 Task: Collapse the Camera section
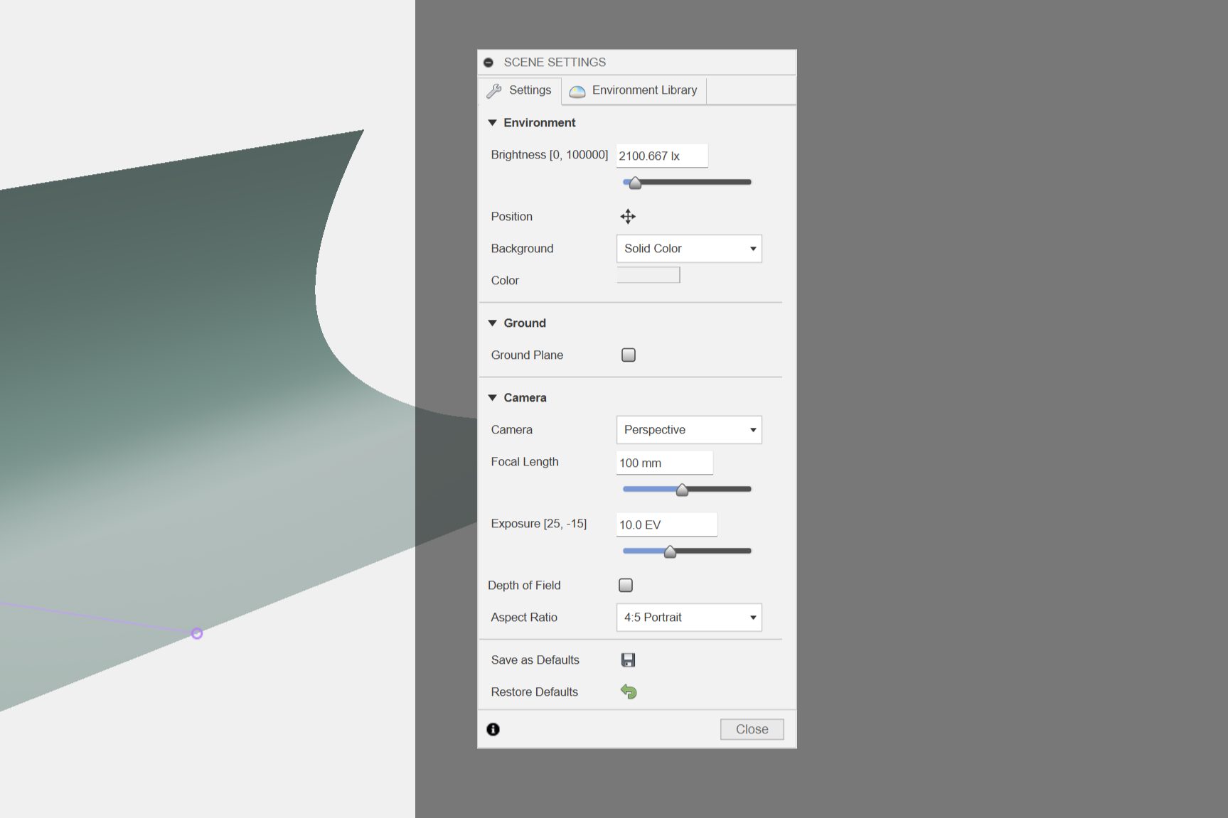pos(492,398)
